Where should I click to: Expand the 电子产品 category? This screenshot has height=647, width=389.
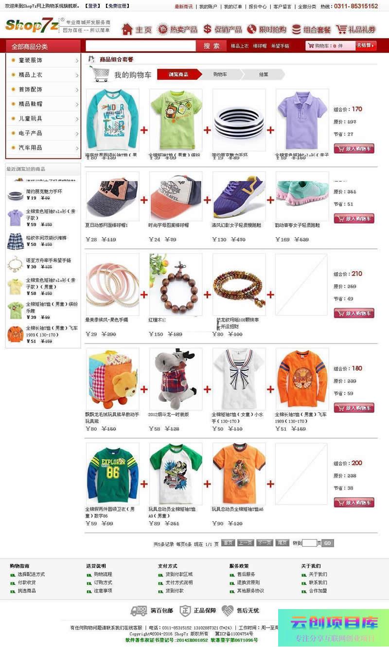pos(43,133)
